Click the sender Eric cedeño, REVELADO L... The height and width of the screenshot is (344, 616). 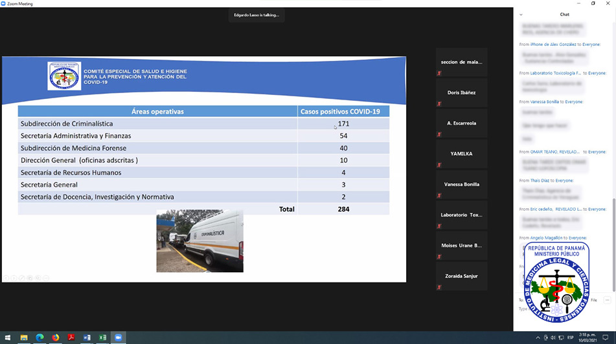tap(556, 209)
